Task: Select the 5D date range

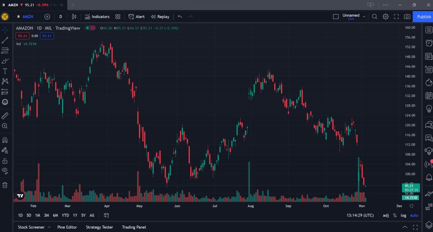Action: (x=29, y=215)
